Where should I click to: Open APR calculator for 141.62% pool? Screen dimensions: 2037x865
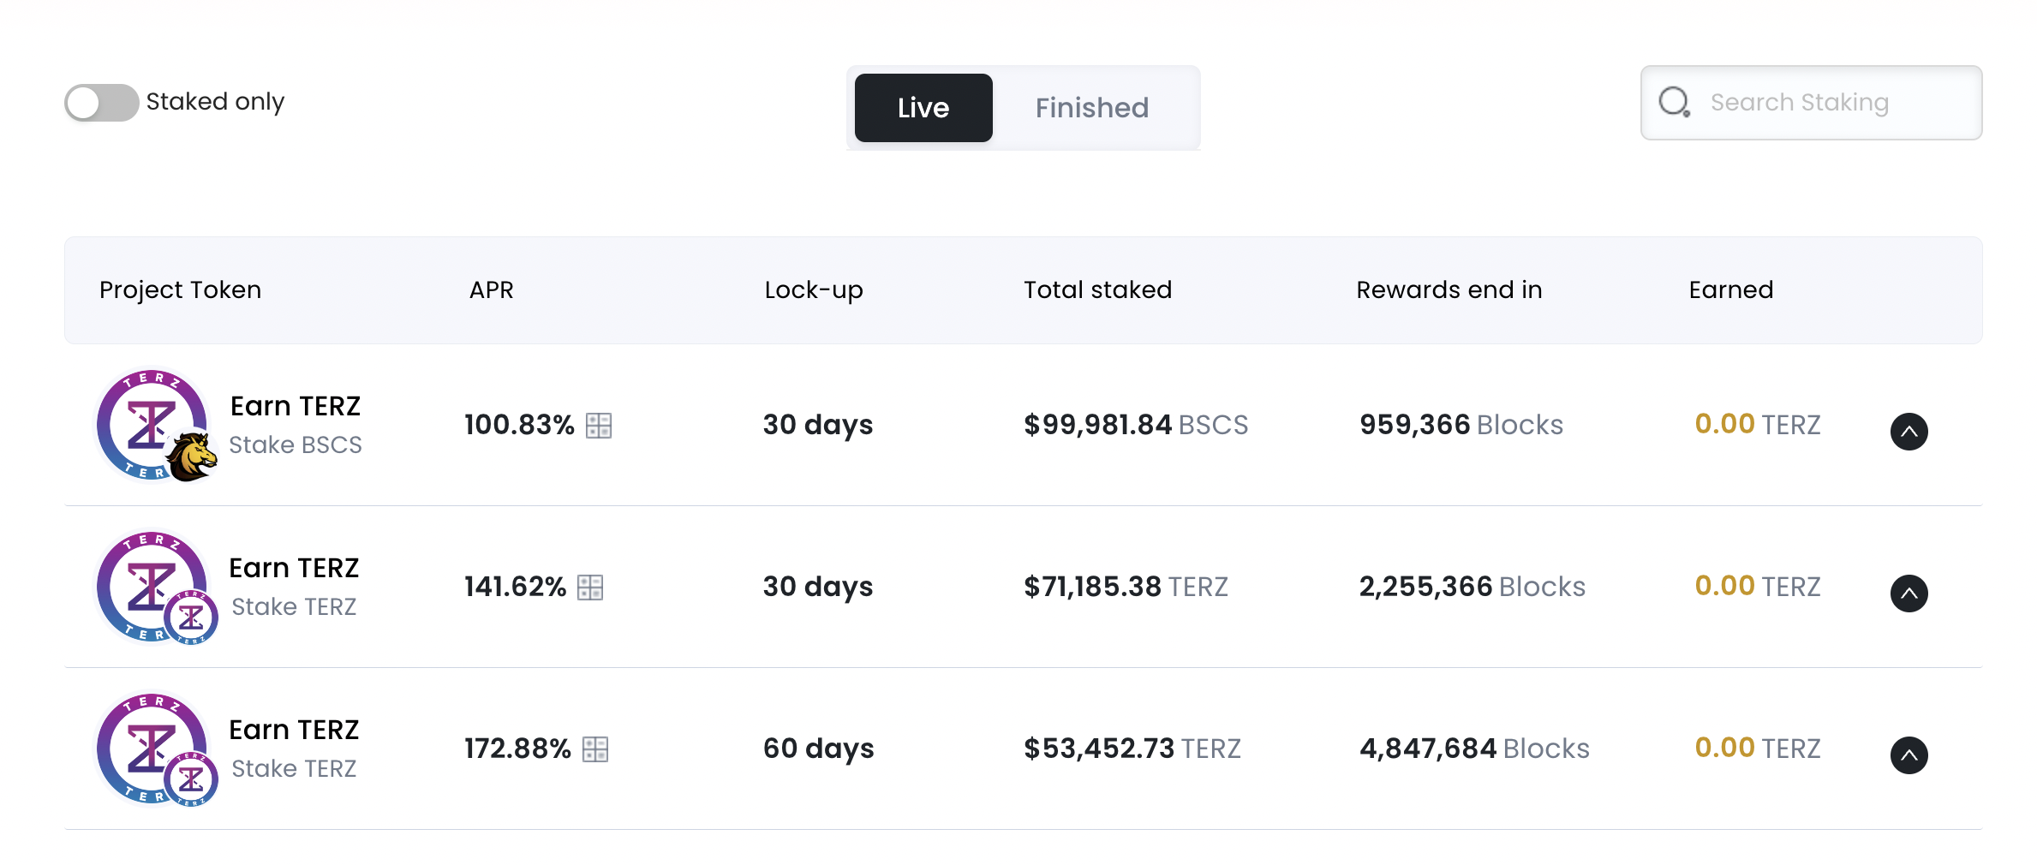click(590, 588)
